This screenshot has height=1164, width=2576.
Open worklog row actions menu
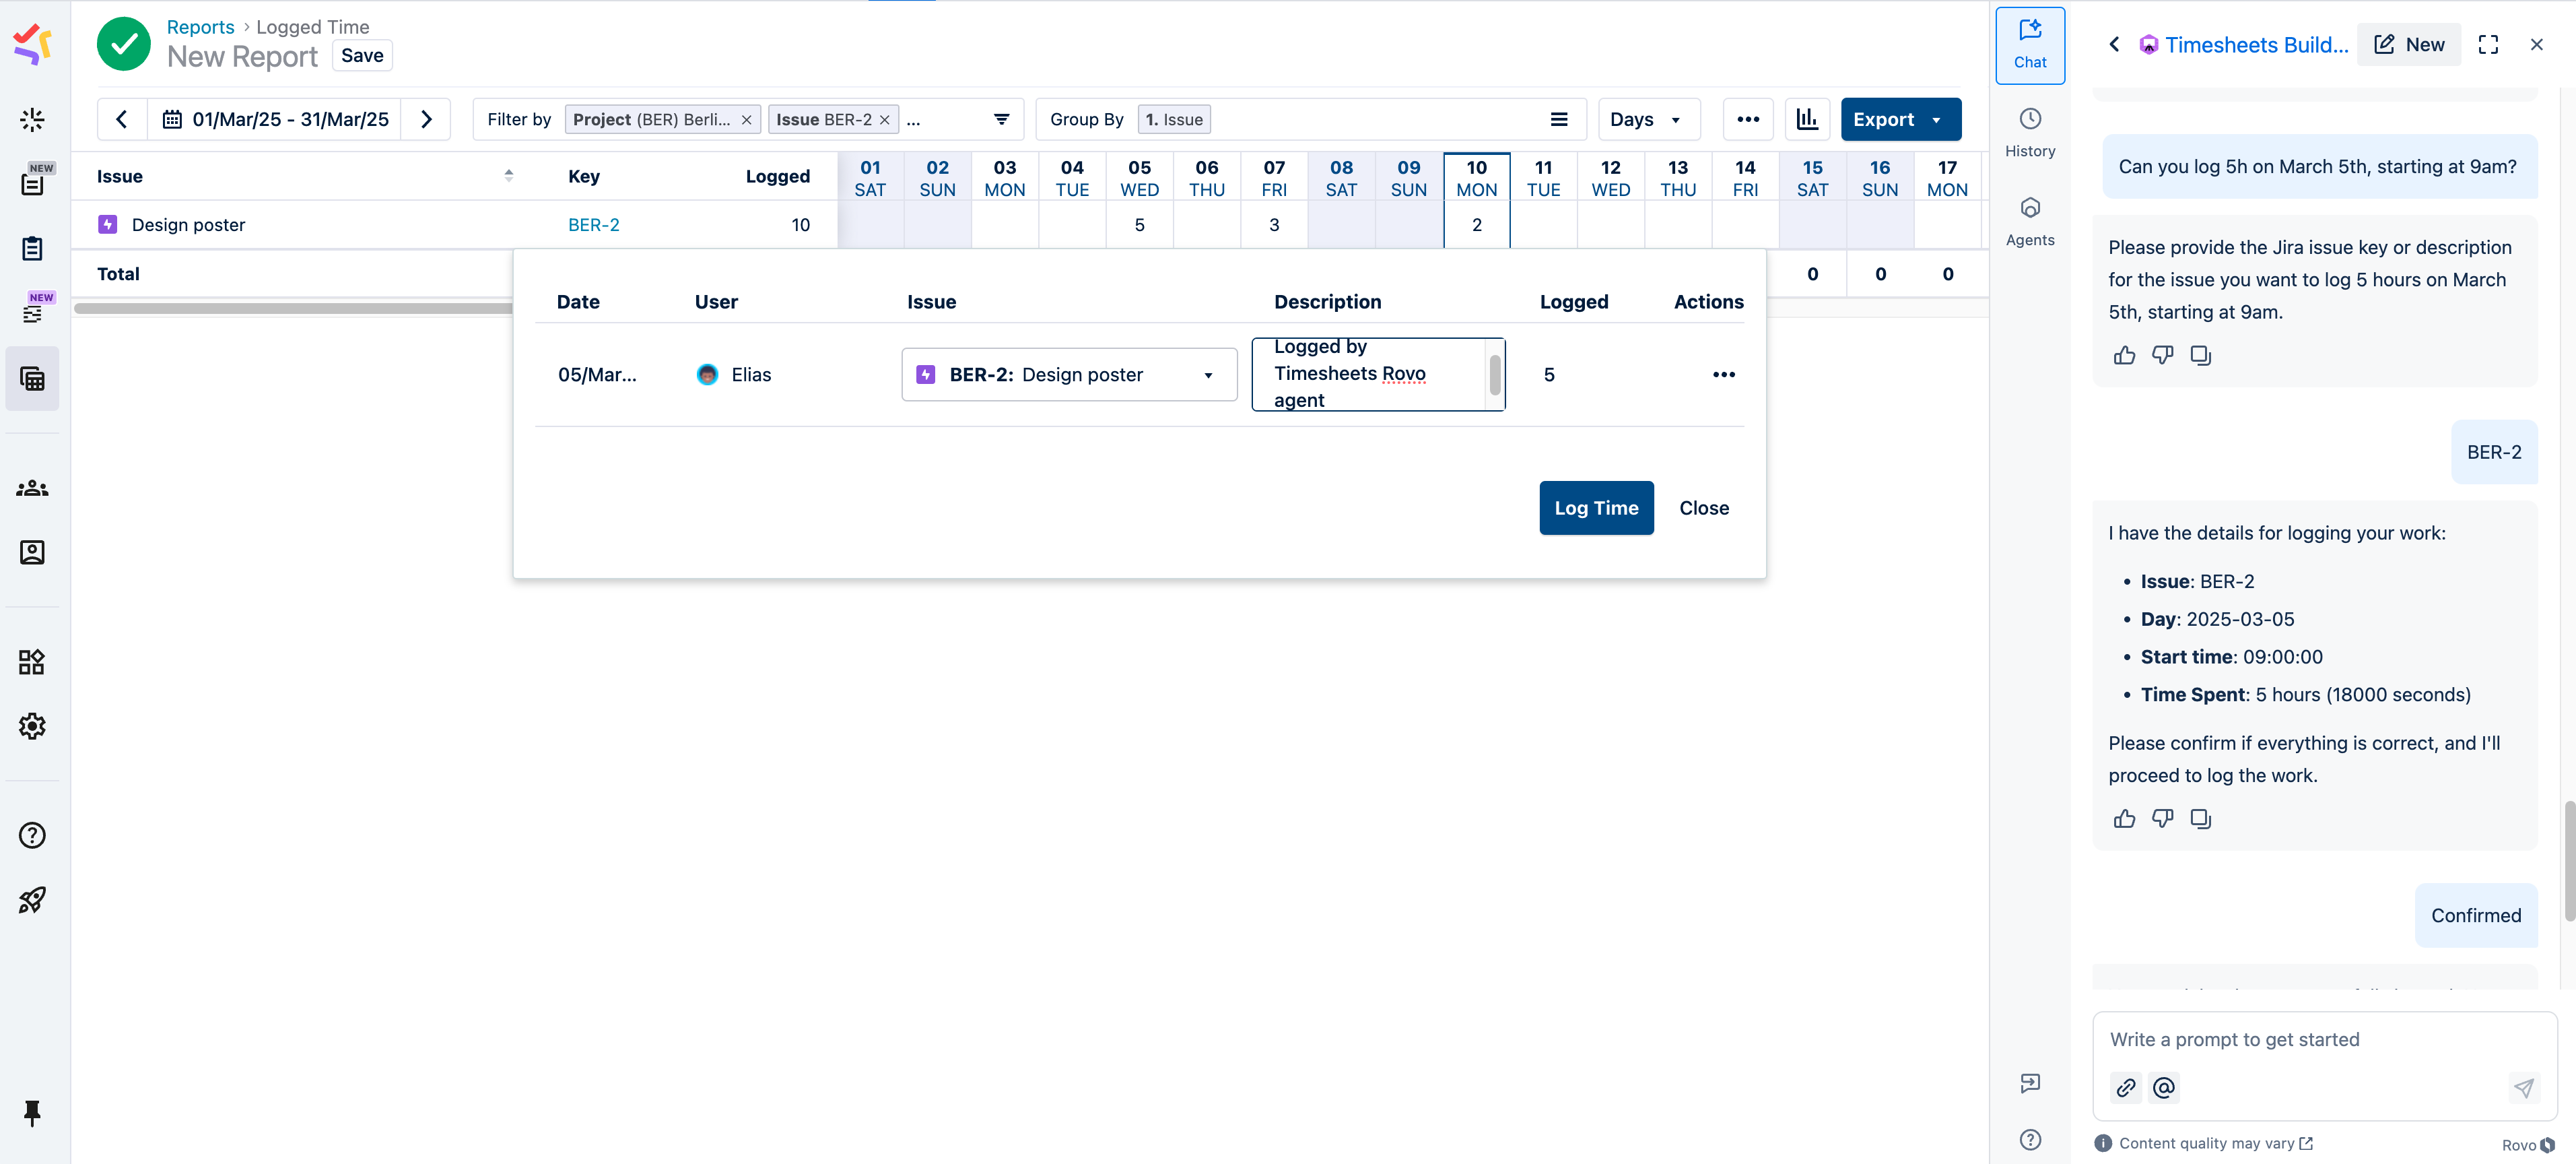tap(1723, 375)
